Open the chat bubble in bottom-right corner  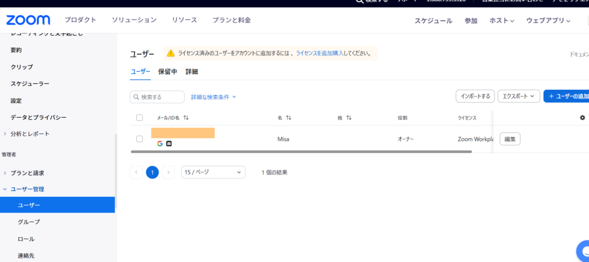point(583,252)
